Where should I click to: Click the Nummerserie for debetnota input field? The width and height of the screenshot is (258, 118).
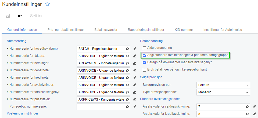pos(103,71)
